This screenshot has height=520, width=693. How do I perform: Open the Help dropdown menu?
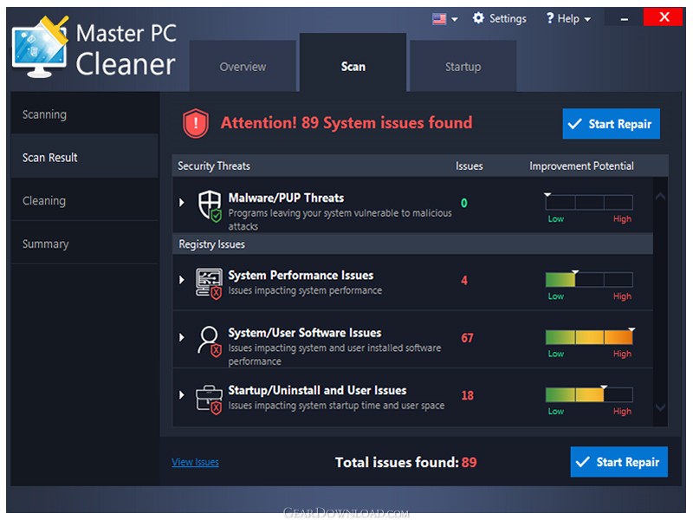568,18
